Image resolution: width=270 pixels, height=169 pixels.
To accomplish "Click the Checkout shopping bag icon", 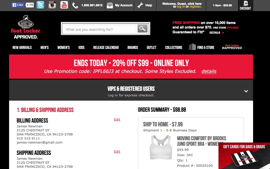I will pyautogui.click(x=246, y=3).
